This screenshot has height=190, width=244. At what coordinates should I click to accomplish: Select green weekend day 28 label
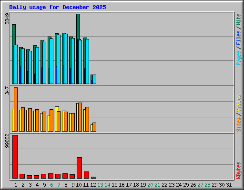point(207,185)
